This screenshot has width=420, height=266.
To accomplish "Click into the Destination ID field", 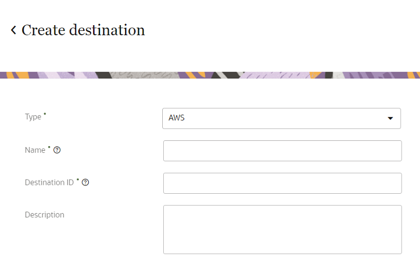I will [x=282, y=183].
